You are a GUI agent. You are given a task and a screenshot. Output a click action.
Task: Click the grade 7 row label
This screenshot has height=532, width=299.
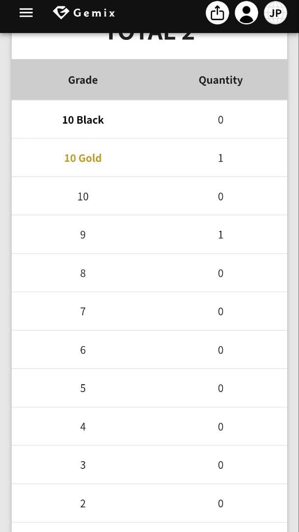click(83, 312)
